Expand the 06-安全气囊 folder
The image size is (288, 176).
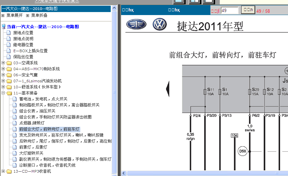tap(3, 75)
